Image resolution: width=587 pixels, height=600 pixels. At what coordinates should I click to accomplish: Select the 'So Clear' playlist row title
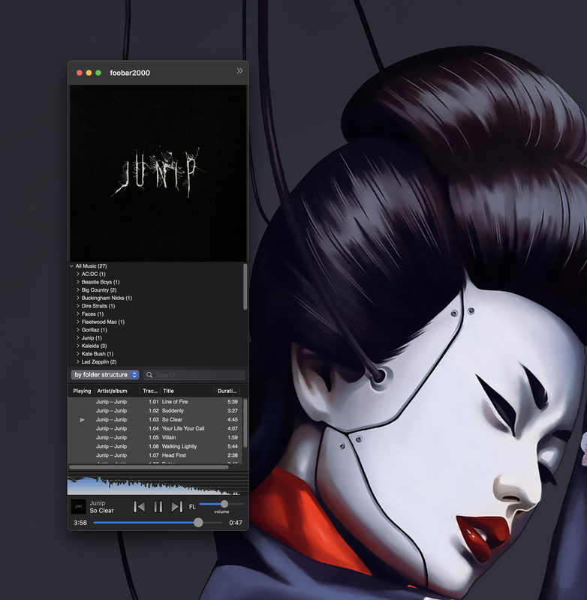click(x=172, y=420)
